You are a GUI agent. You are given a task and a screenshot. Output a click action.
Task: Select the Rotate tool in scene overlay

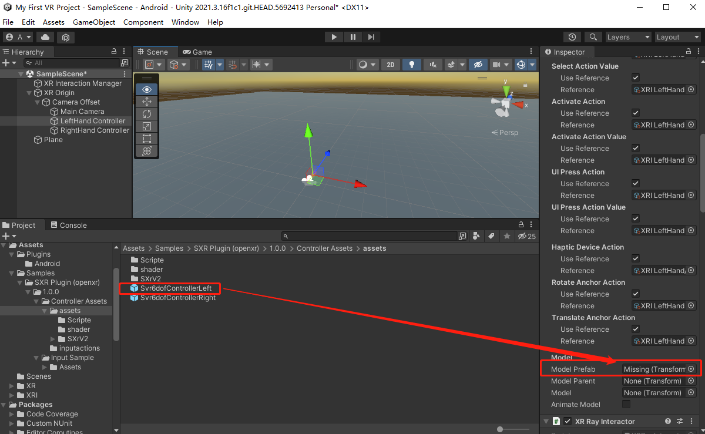pyautogui.click(x=147, y=114)
